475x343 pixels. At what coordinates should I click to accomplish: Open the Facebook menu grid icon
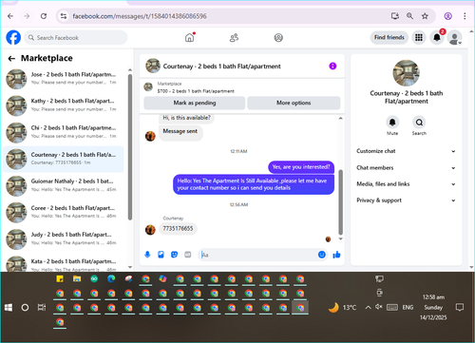419,38
